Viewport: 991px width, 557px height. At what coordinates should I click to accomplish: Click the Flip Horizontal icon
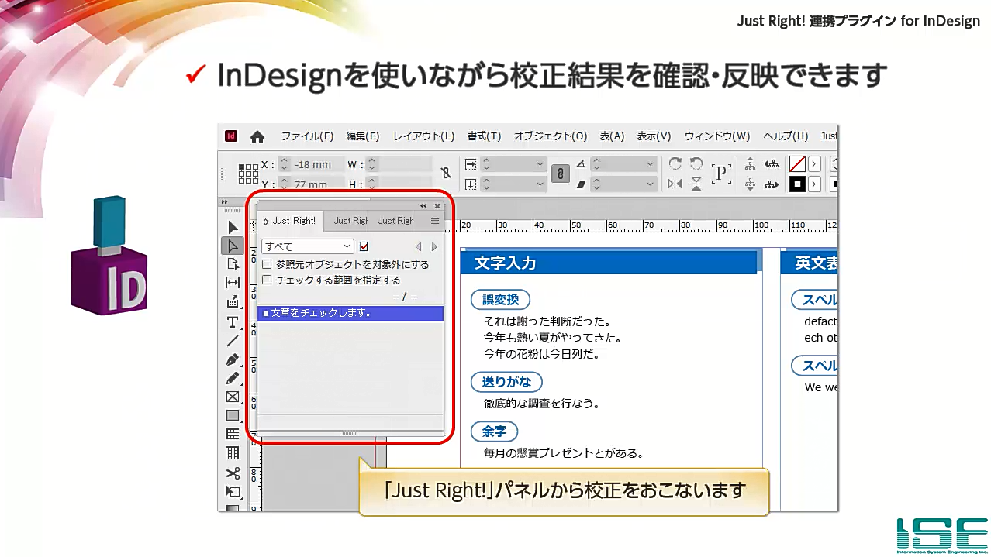[675, 184]
